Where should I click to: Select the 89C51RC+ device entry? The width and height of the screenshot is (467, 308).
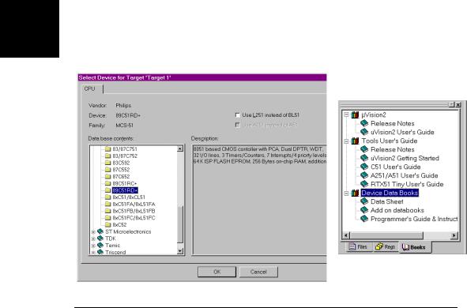coord(125,183)
